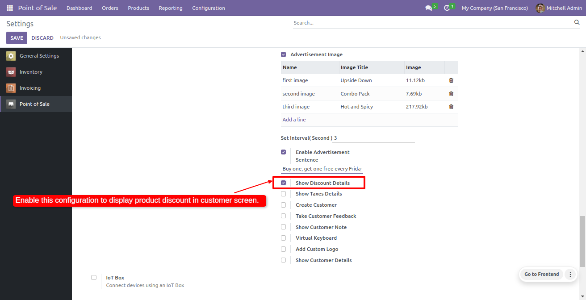Tick the IoT Box checkbox
This screenshot has width=586, height=300.
pyautogui.click(x=94, y=278)
